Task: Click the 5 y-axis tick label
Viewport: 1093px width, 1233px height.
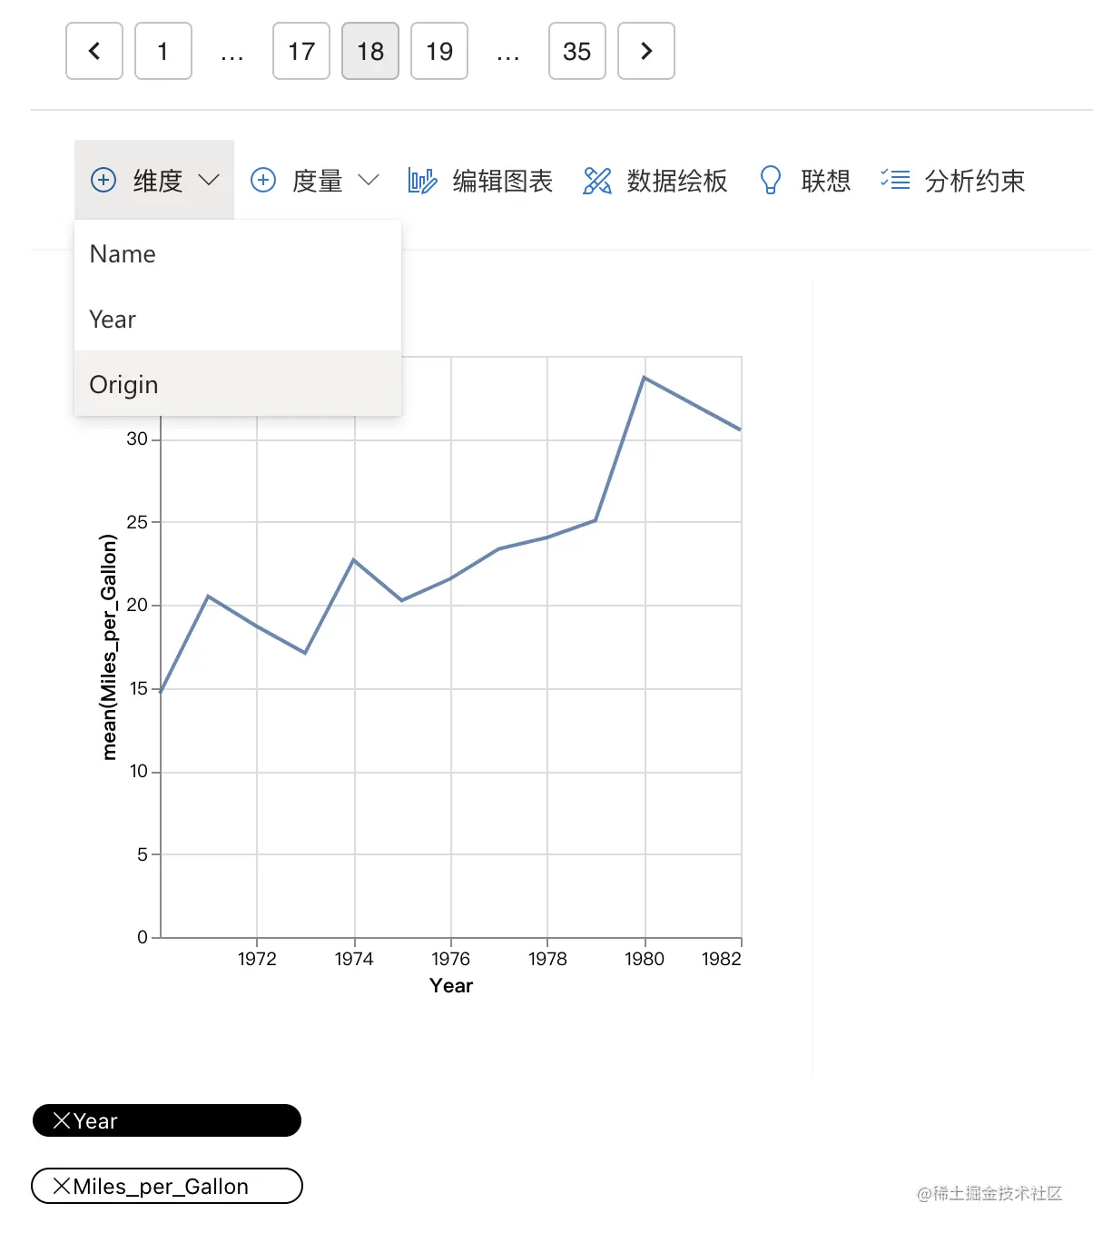Action: click(143, 854)
